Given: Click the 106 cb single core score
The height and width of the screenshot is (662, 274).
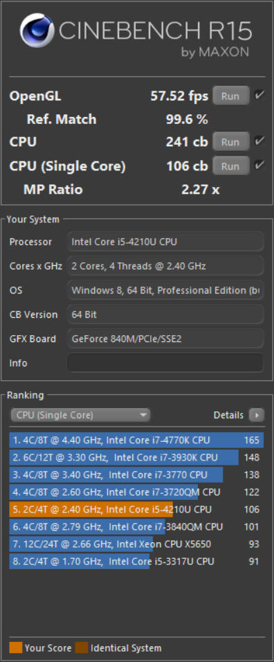Looking at the screenshot, I should 187,166.
